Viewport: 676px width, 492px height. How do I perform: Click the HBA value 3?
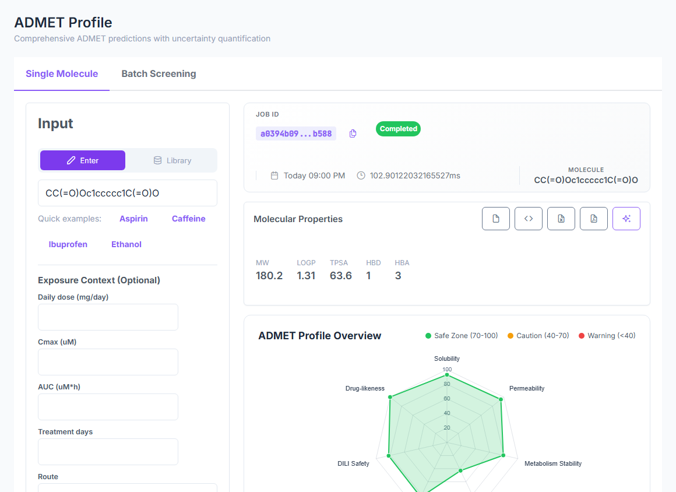(398, 276)
